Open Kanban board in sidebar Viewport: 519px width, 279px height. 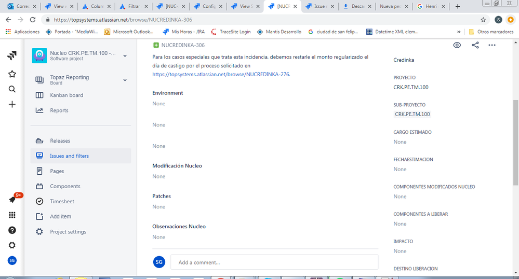pyautogui.click(x=81, y=95)
